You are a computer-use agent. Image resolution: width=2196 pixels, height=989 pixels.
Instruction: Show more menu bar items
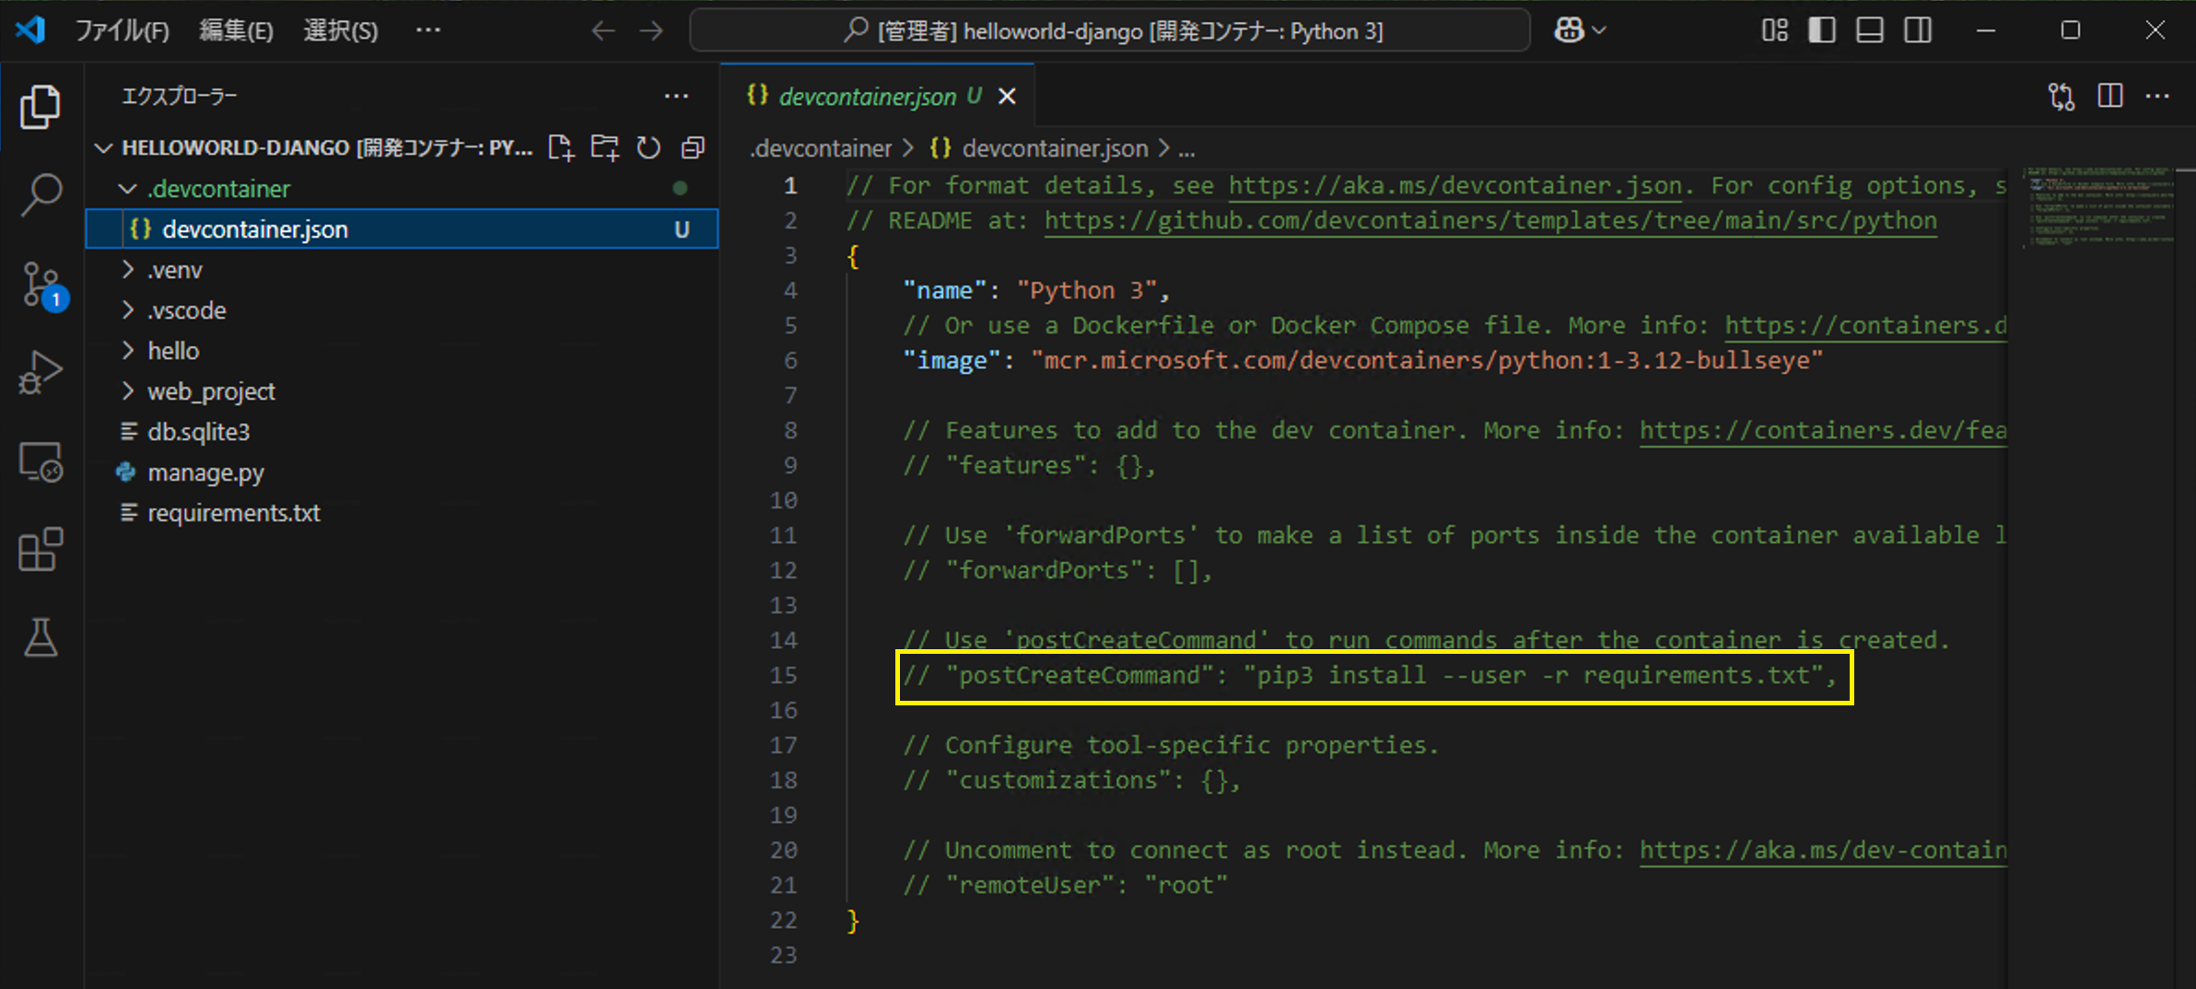[x=428, y=30]
